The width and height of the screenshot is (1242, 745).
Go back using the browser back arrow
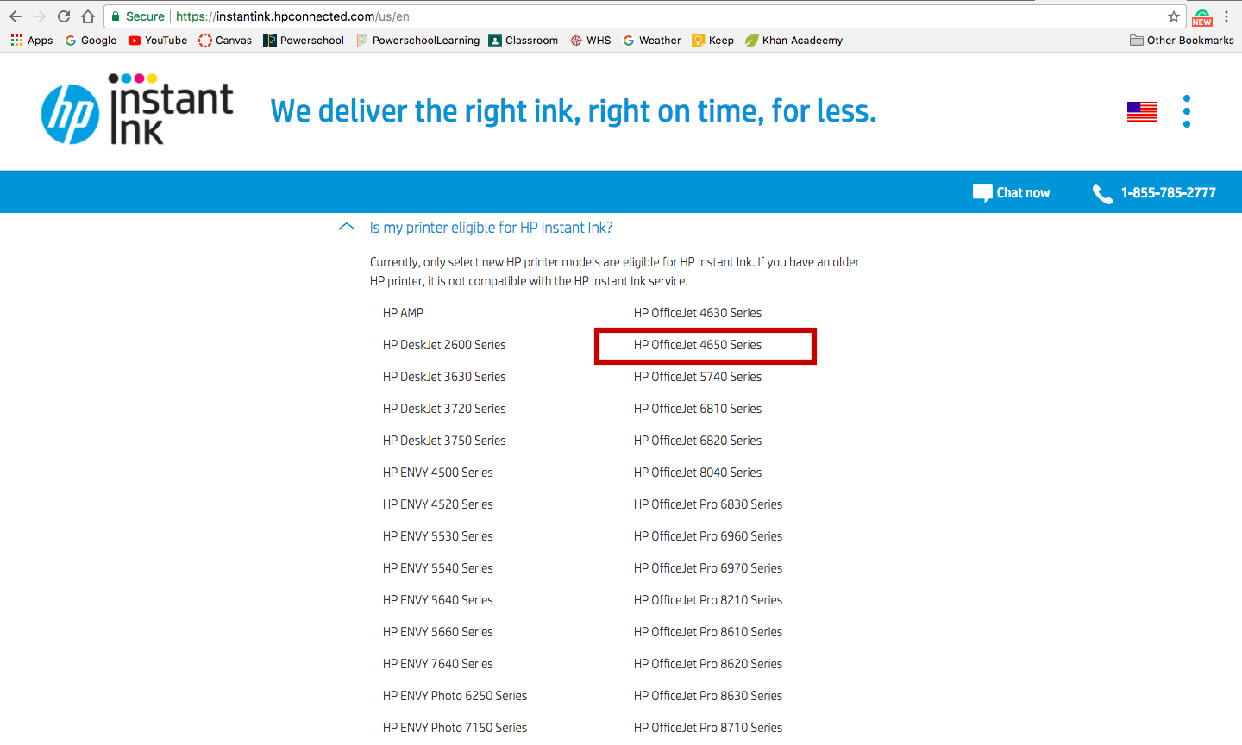click(16, 16)
